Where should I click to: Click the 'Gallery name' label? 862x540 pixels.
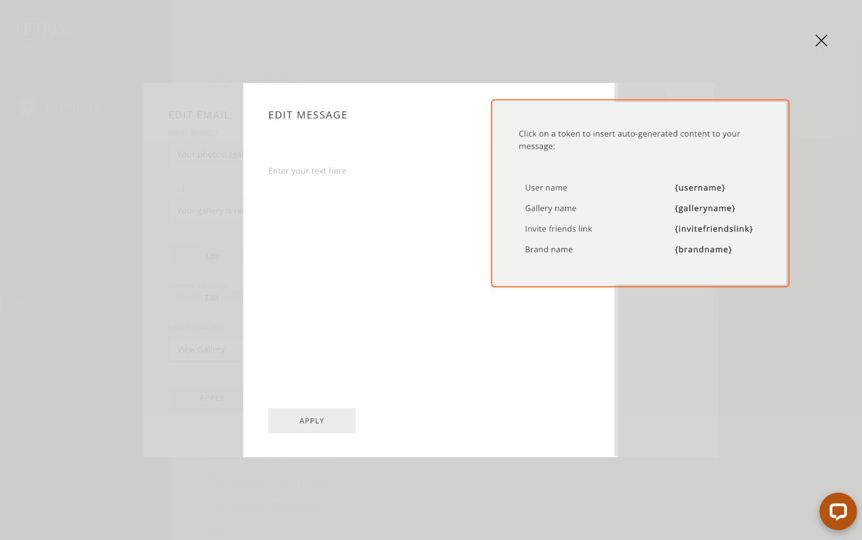point(550,208)
